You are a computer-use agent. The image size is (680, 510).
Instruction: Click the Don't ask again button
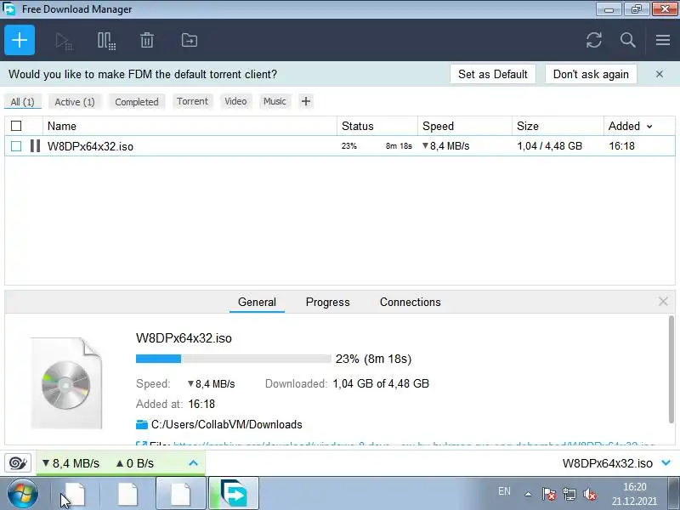(591, 74)
